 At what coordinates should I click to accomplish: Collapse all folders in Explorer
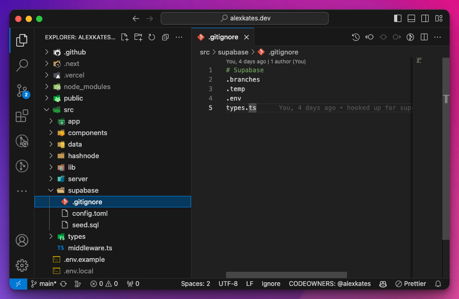pyautogui.click(x=165, y=37)
